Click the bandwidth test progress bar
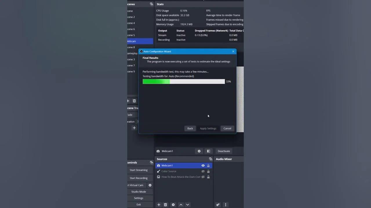The width and height of the screenshot is (371, 208). (x=183, y=81)
